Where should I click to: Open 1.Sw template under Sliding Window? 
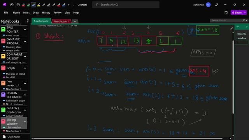tap(13, 128)
